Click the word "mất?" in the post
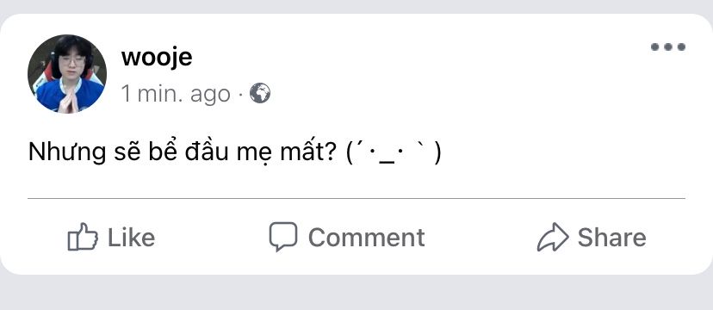This screenshot has width=713, height=310. pos(309,152)
